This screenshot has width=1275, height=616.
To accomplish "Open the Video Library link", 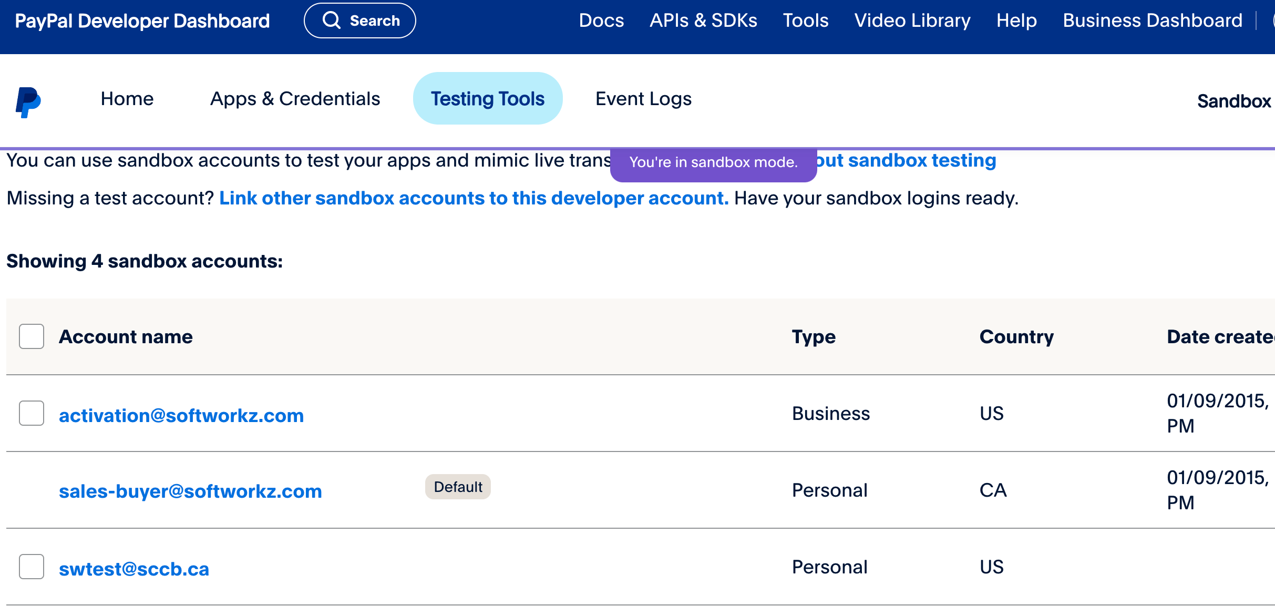I will 912,20.
